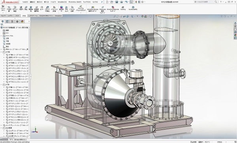Collapse the WT folder in feature tree
The image size is (237, 143).
click(2, 52)
